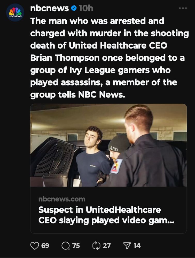Image resolution: width=195 pixels, height=258 pixels.
Task: View the 27 reposts count
Action: (x=107, y=246)
